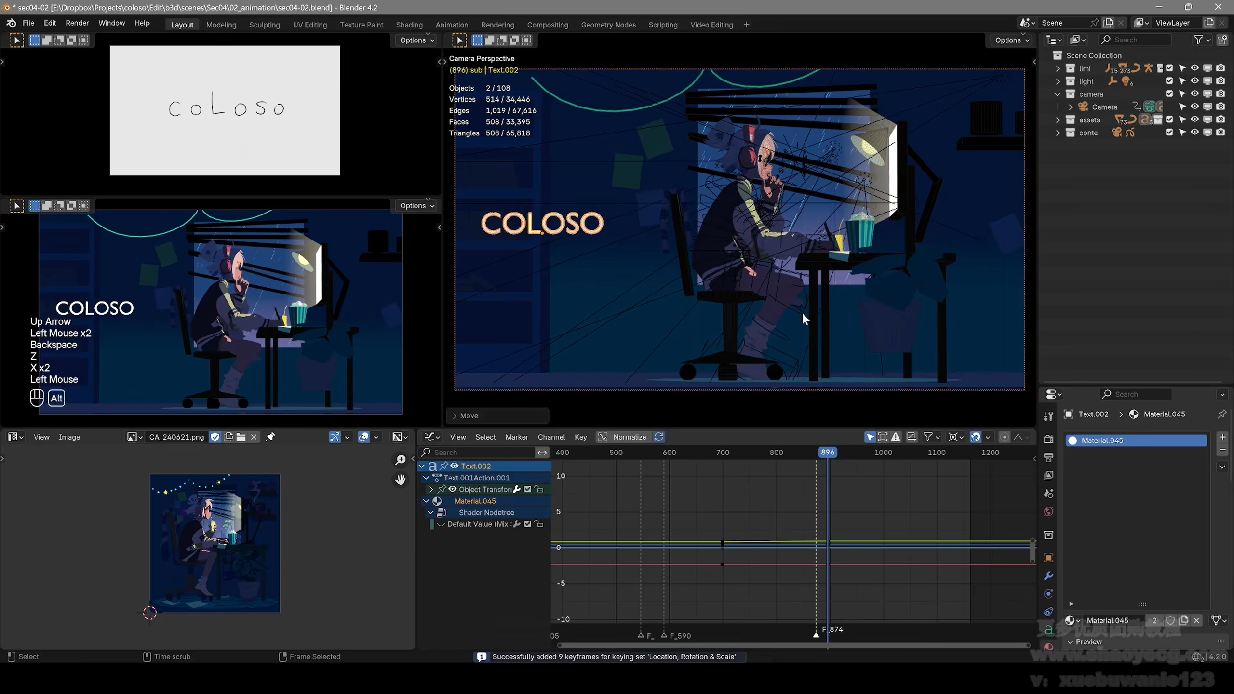The image size is (1234, 694).
Task: Expand the assets collection
Action: (x=1058, y=120)
